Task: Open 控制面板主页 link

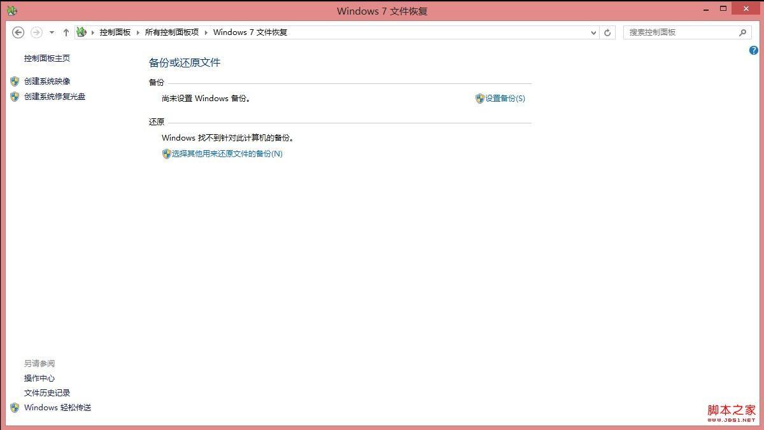Action: click(x=47, y=59)
